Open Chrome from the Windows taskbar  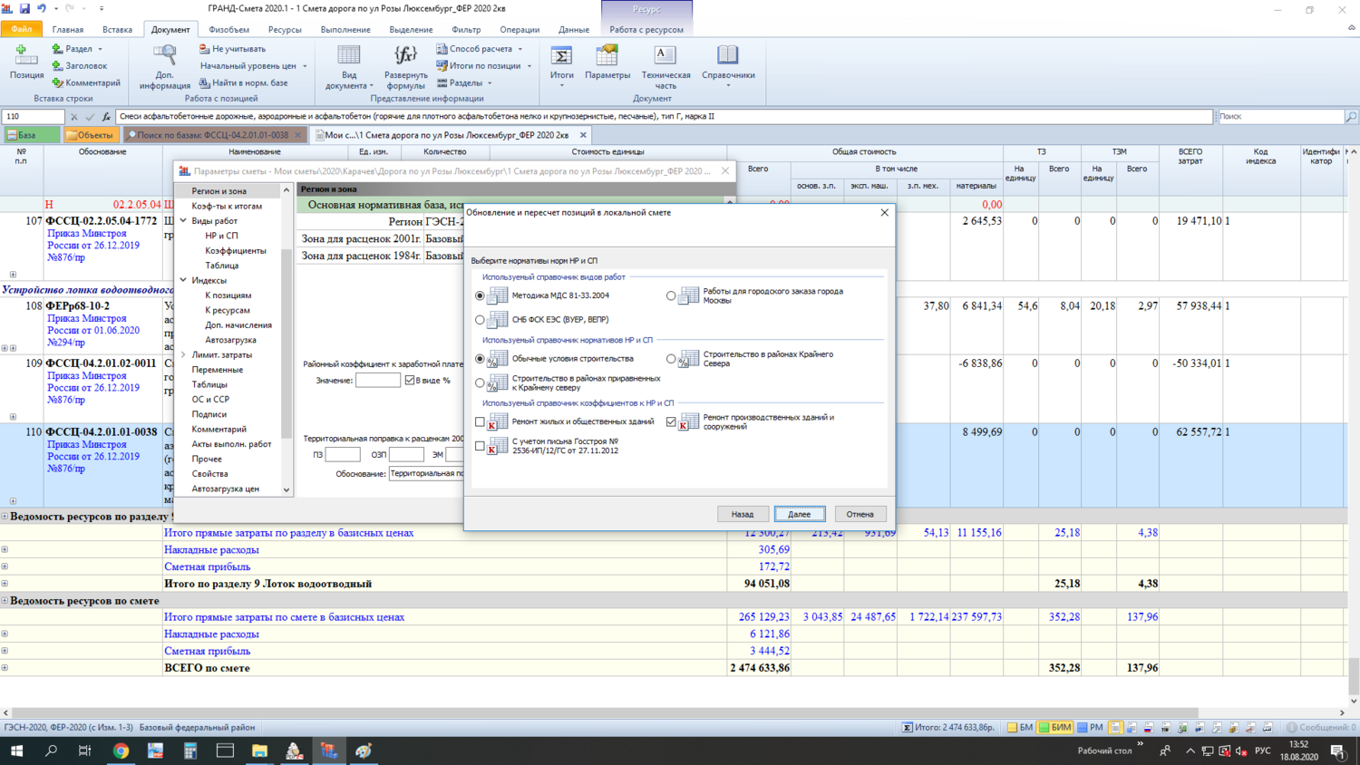click(x=121, y=750)
